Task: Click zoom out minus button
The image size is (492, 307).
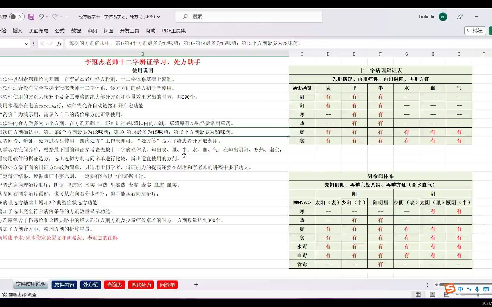Action: (x=457, y=294)
